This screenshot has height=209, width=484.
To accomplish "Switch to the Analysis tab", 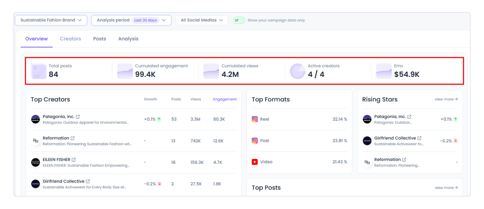I will [x=128, y=39].
